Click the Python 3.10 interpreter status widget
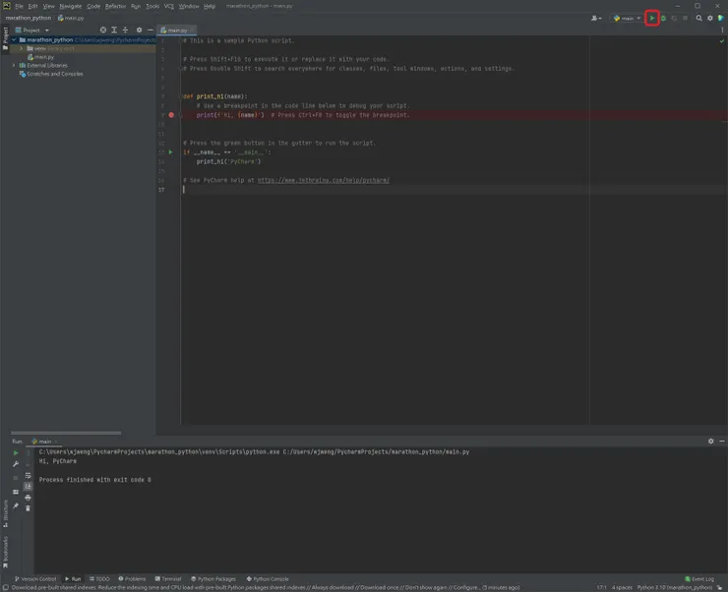Viewport: 728px width, 592px height. (674, 587)
